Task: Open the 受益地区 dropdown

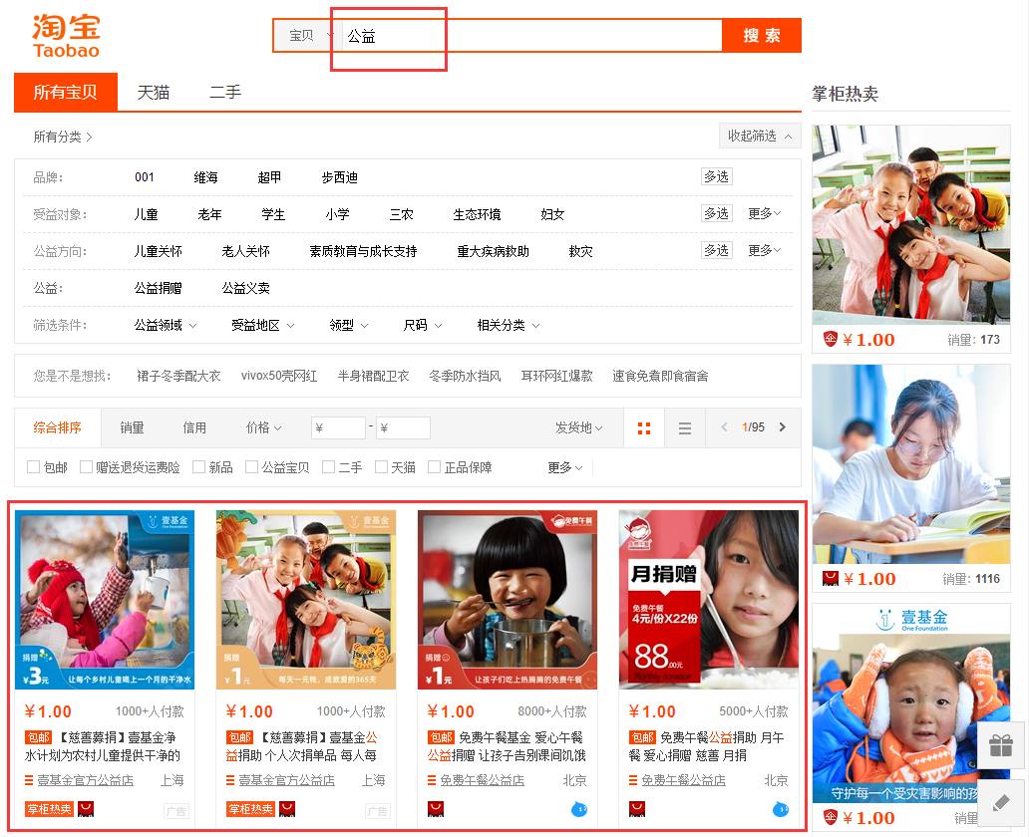Action: tap(262, 325)
